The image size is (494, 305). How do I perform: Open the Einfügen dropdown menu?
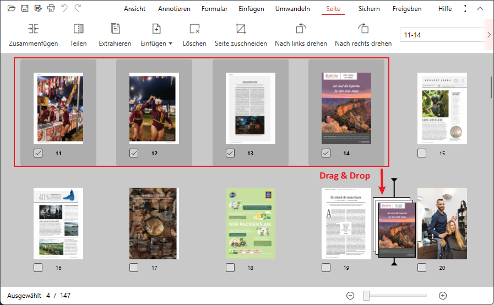156,35
